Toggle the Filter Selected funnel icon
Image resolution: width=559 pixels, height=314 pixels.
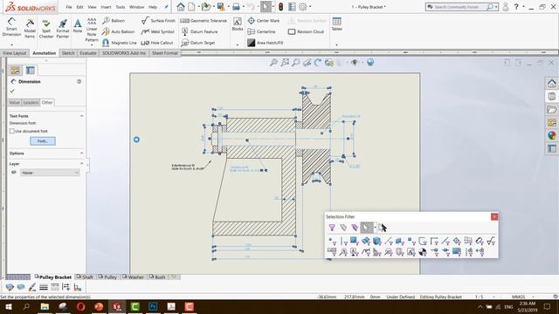tap(332, 228)
